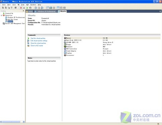162x125 pixels.
Task: Click the sidebar scrollbar left arrow
Action: [x=1, y=122]
